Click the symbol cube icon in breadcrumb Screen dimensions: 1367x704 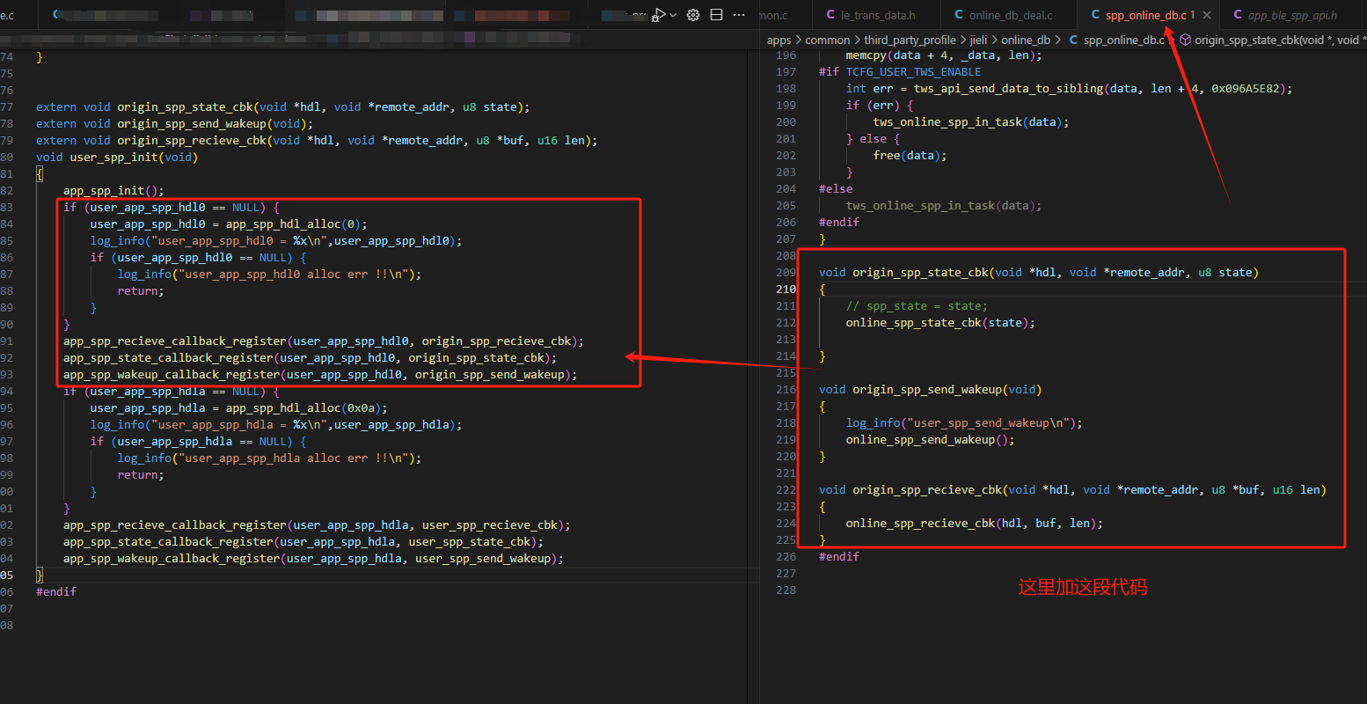1185,40
